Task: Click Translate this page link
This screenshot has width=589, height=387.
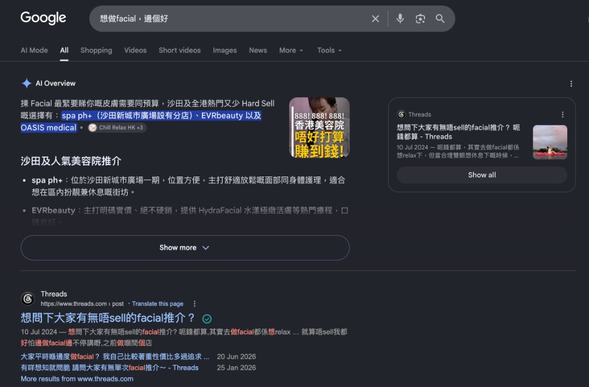Action: coord(158,304)
